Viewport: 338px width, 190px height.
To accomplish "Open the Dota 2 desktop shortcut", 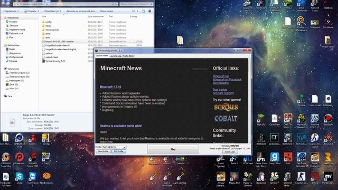I will (315, 178).
